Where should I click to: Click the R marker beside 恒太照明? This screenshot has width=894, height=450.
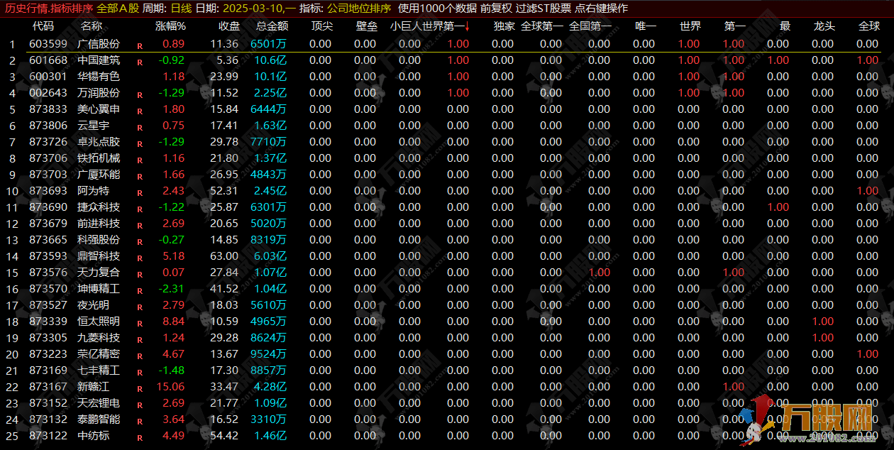pos(139,323)
